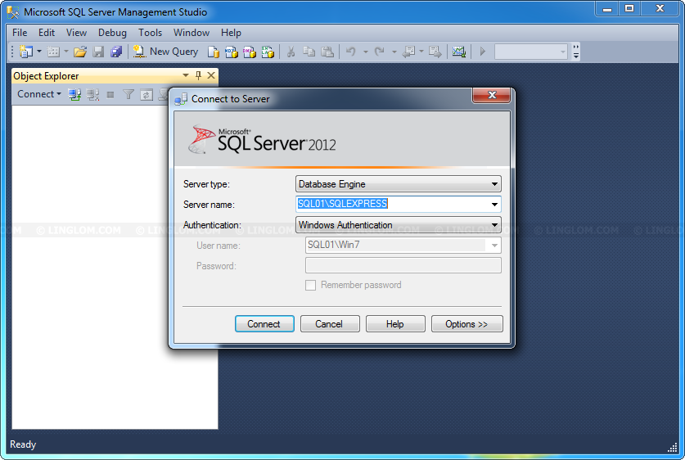Click the disabled User name combo box
685x460 pixels.
403,245
